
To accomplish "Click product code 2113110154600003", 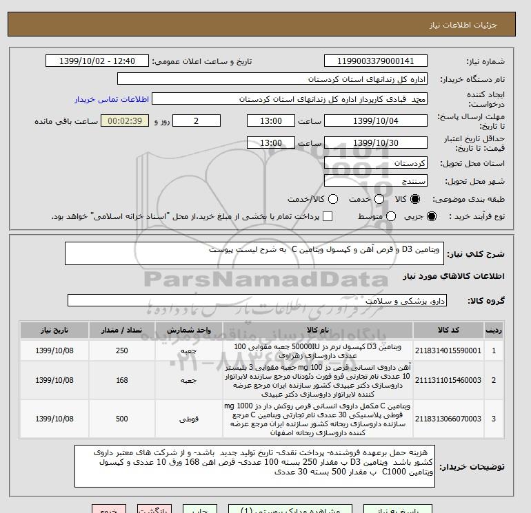I will tap(448, 380).
